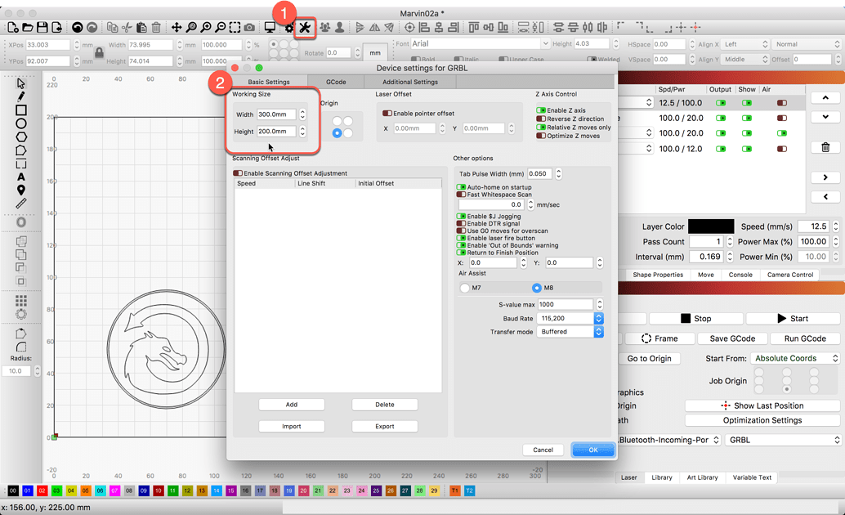The width and height of the screenshot is (845, 515).
Task: Click the Pan/move view cross-arrows icon
Action: (177, 27)
